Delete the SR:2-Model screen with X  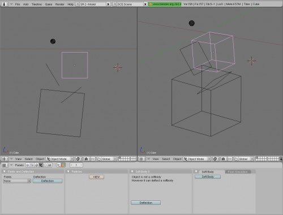[x=108, y=4]
